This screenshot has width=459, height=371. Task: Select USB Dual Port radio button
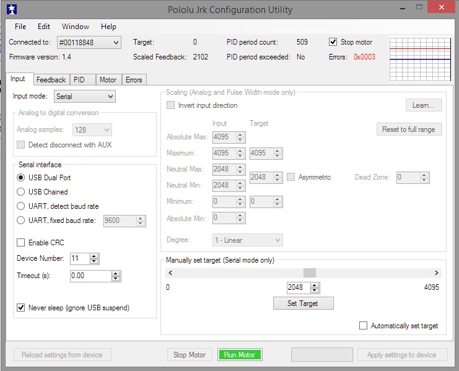tap(20, 177)
